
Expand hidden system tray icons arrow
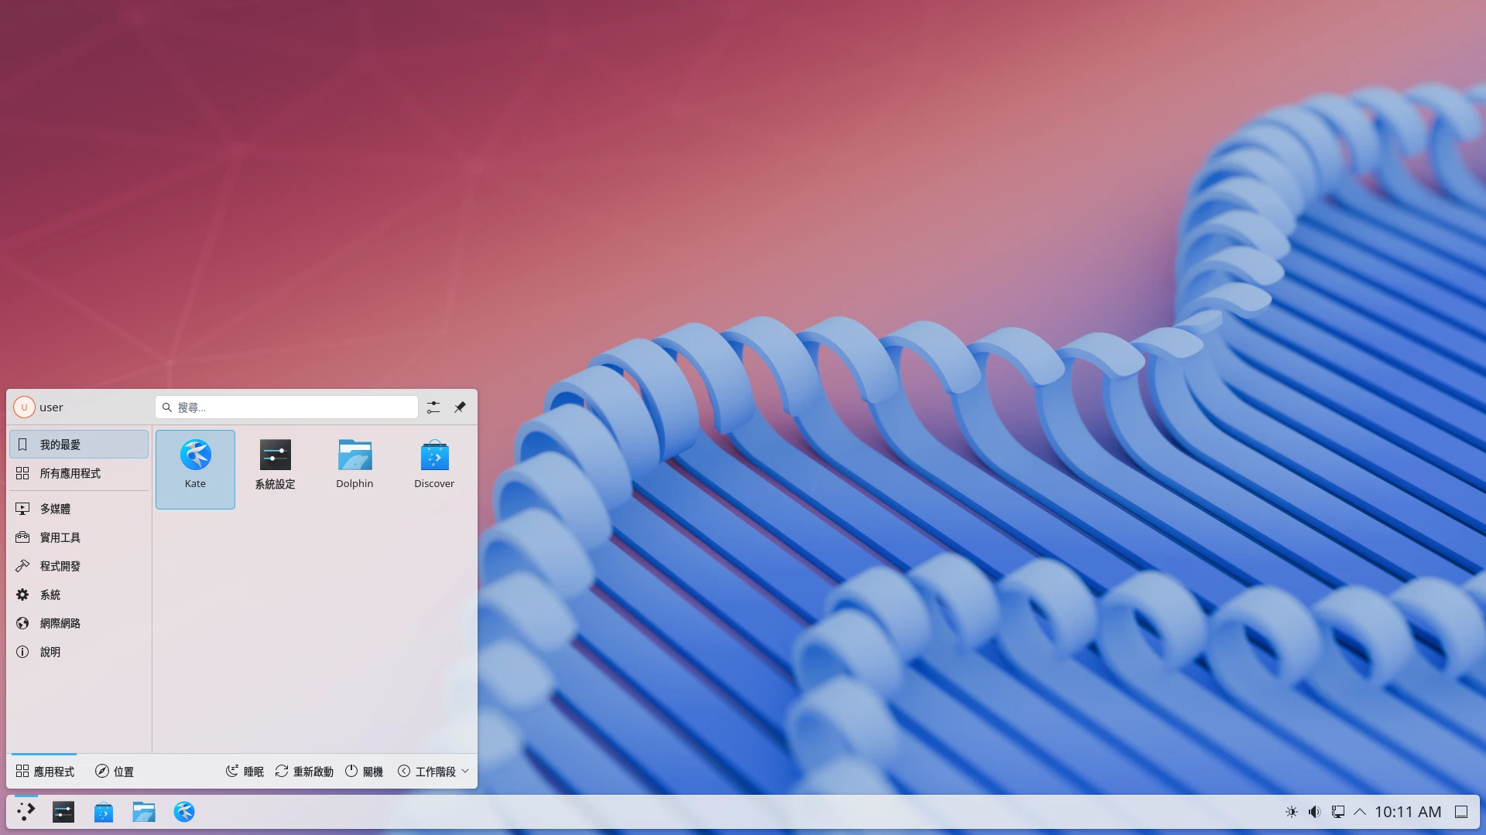(x=1360, y=812)
